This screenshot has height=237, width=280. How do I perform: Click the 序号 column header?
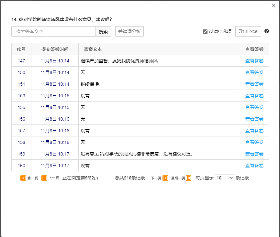tap(21, 49)
